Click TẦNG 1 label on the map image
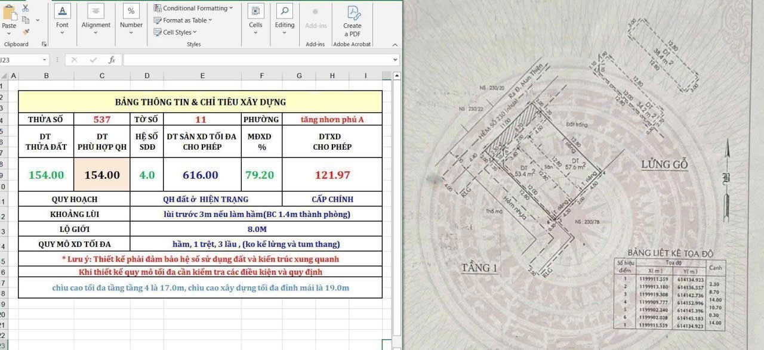Screen dimensions: 764x350 coord(479,268)
